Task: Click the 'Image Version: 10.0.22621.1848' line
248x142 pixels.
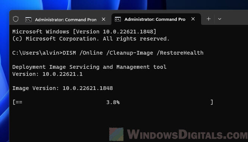Action: [x=63, y=88]
